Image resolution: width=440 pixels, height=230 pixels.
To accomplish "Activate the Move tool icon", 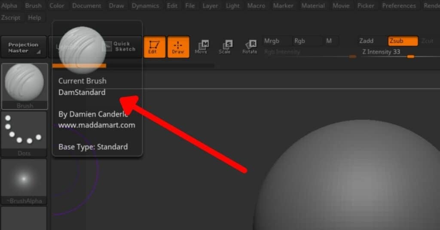I will [x=201, y=47].
